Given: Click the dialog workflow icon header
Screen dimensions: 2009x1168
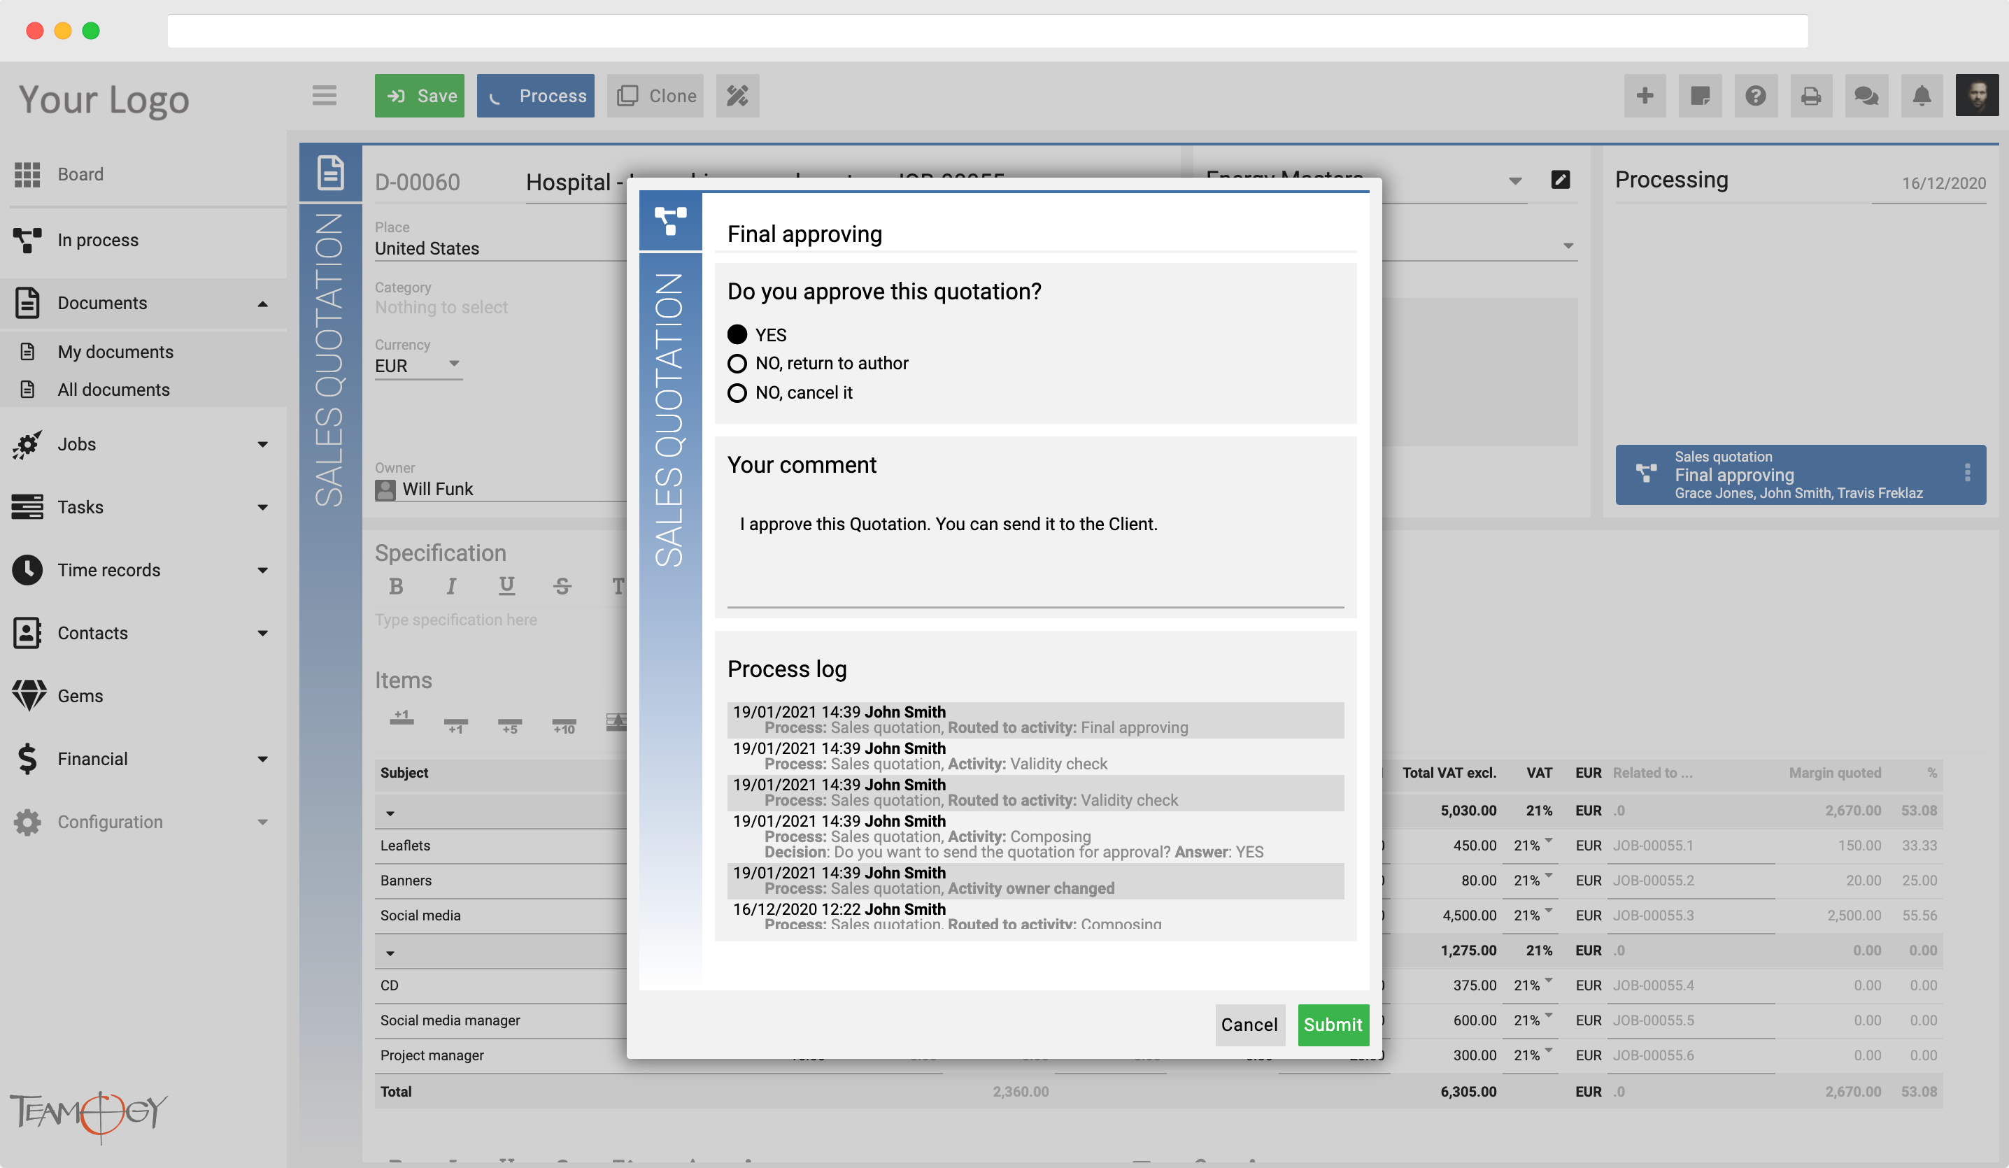Looking at the screenshot, I should tap(670, 221).
